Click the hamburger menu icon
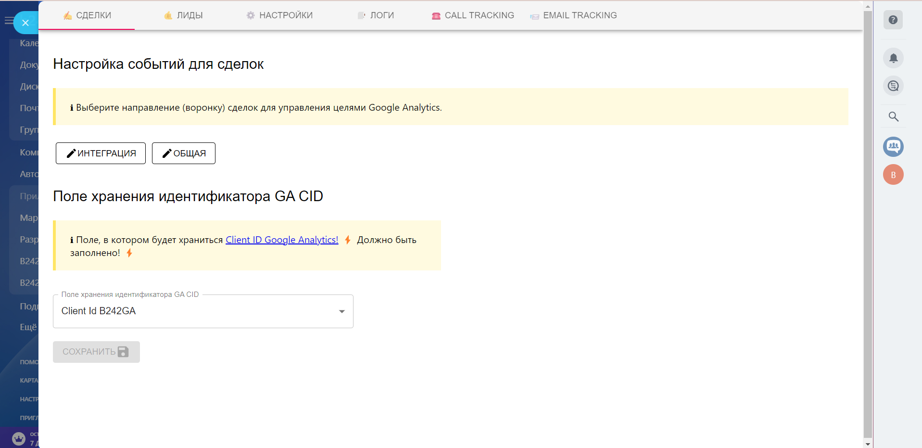The width and height of the screenshot is (922, 448). pos(8,21)
